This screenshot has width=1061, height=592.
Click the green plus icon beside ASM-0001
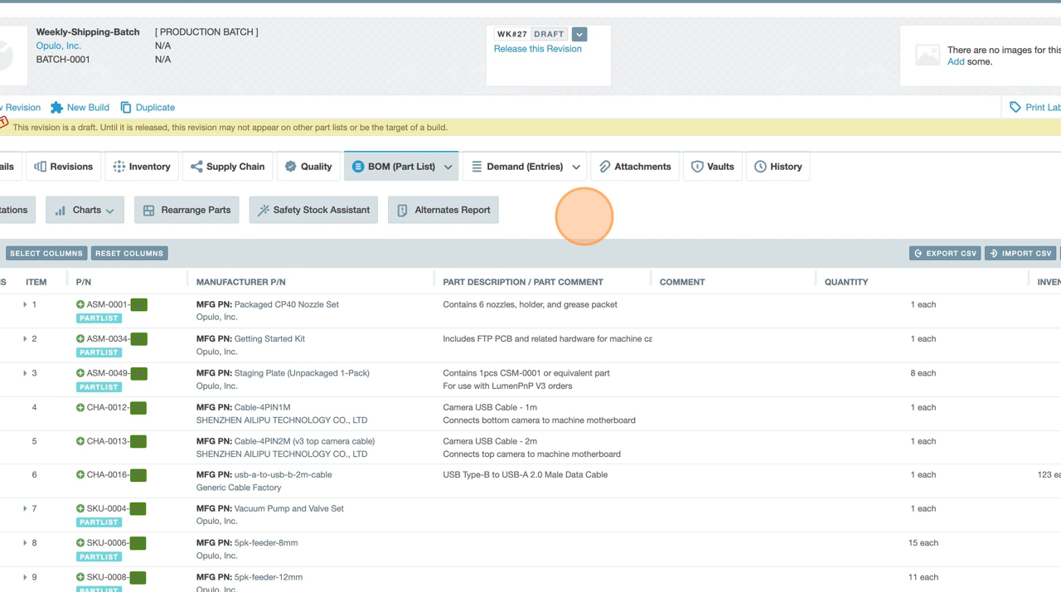pyautogui.click(x=80, y=304)
